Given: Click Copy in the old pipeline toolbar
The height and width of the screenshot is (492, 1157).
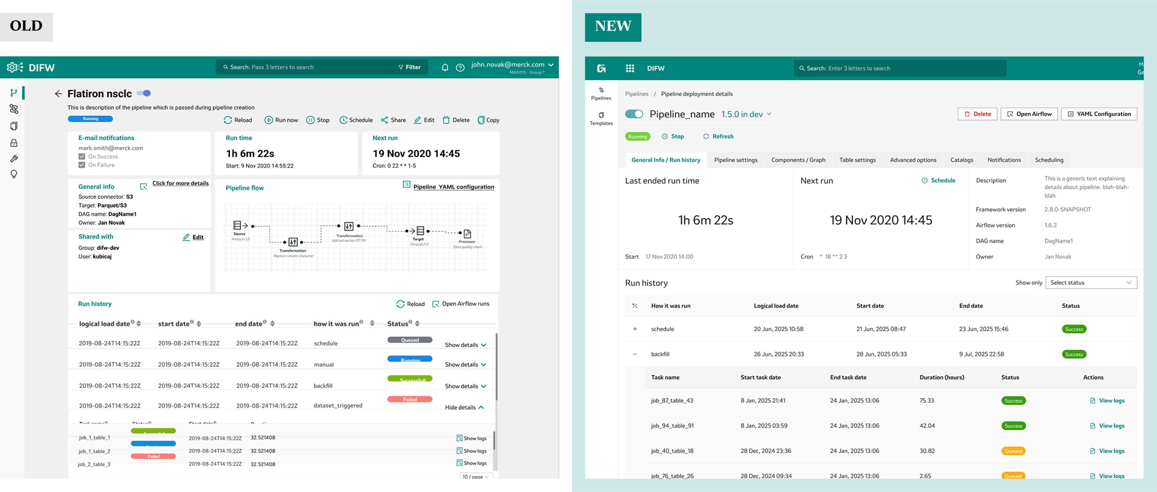Looking at the screenshot, I should [x=488, y=120].
